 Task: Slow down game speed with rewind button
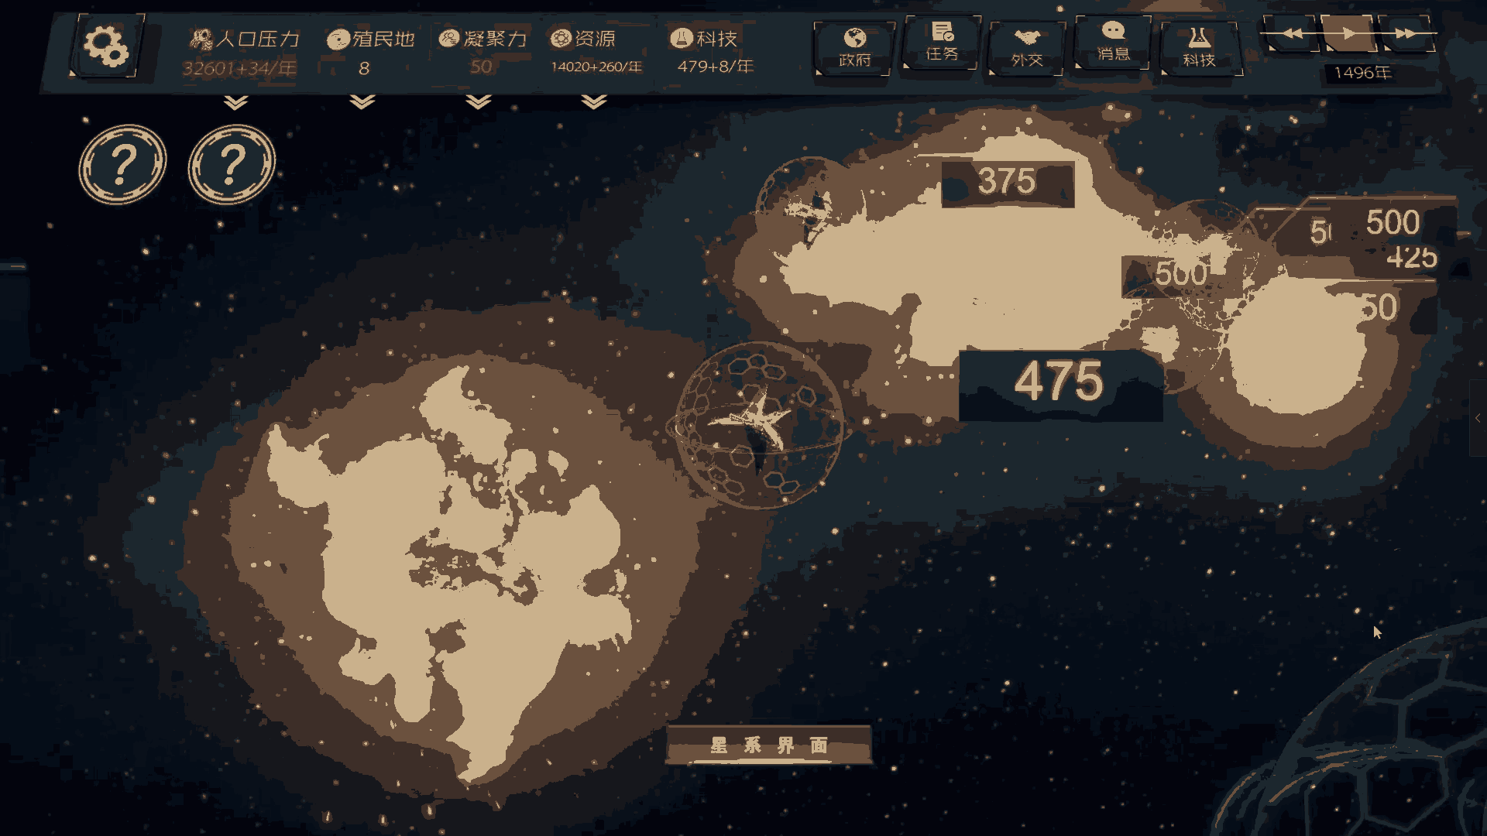coord(1290,33)
